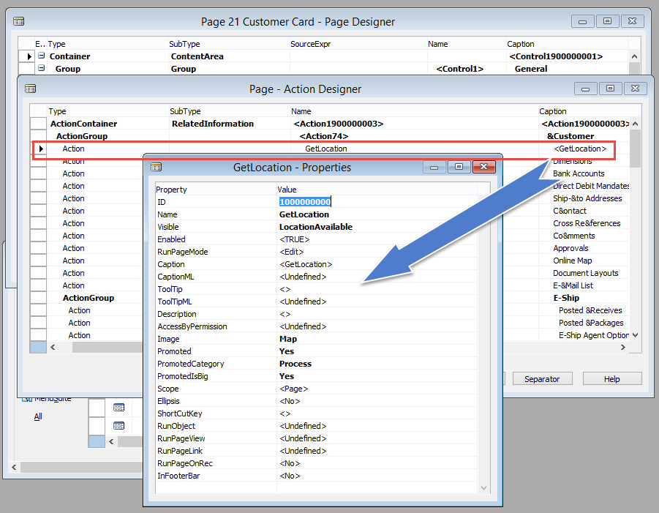Open the All link under MenuSuite
Screen dimensions: 659x513
(x=37, y=416)
